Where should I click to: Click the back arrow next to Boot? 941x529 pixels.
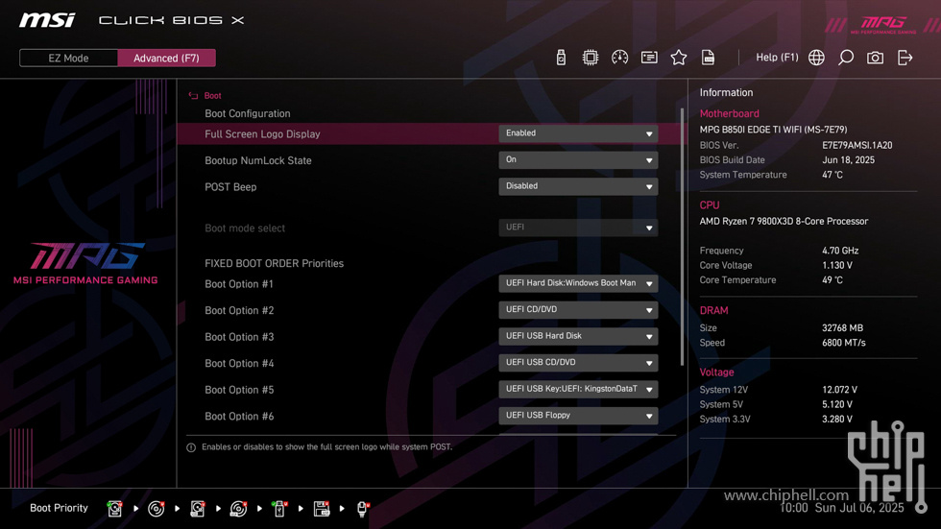point(193,95)
